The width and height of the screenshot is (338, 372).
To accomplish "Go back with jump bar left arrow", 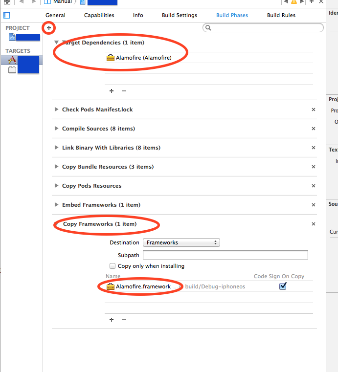I will point(22,1).
